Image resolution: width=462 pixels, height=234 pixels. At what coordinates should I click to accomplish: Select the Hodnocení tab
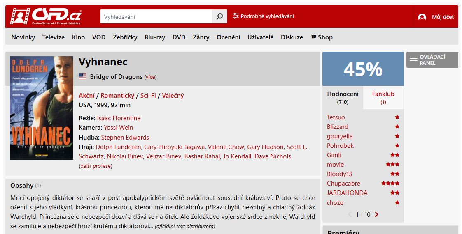(x=343, y=97)
